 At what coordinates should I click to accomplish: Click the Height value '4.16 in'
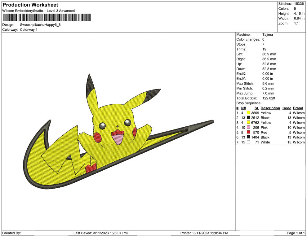coord(299,14)
